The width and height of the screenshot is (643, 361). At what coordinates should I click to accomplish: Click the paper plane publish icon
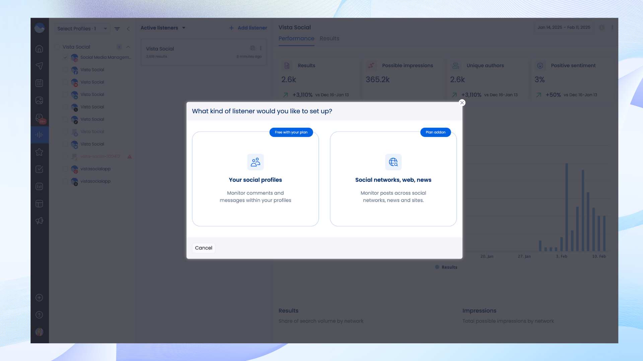[x=39, y=66]
